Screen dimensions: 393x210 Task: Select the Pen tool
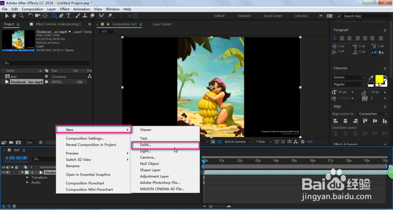tap(61, 16)
